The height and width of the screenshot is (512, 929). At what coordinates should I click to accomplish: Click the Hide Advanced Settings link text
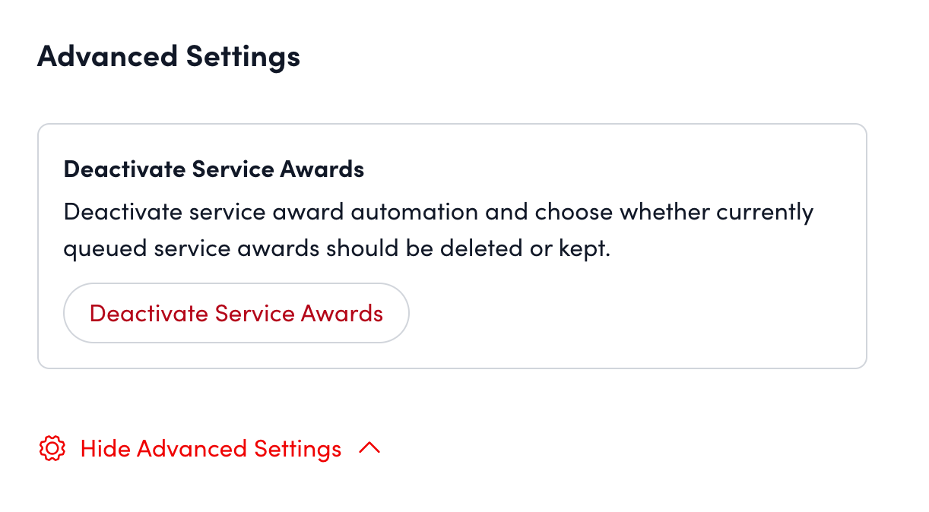click(211, 449)
